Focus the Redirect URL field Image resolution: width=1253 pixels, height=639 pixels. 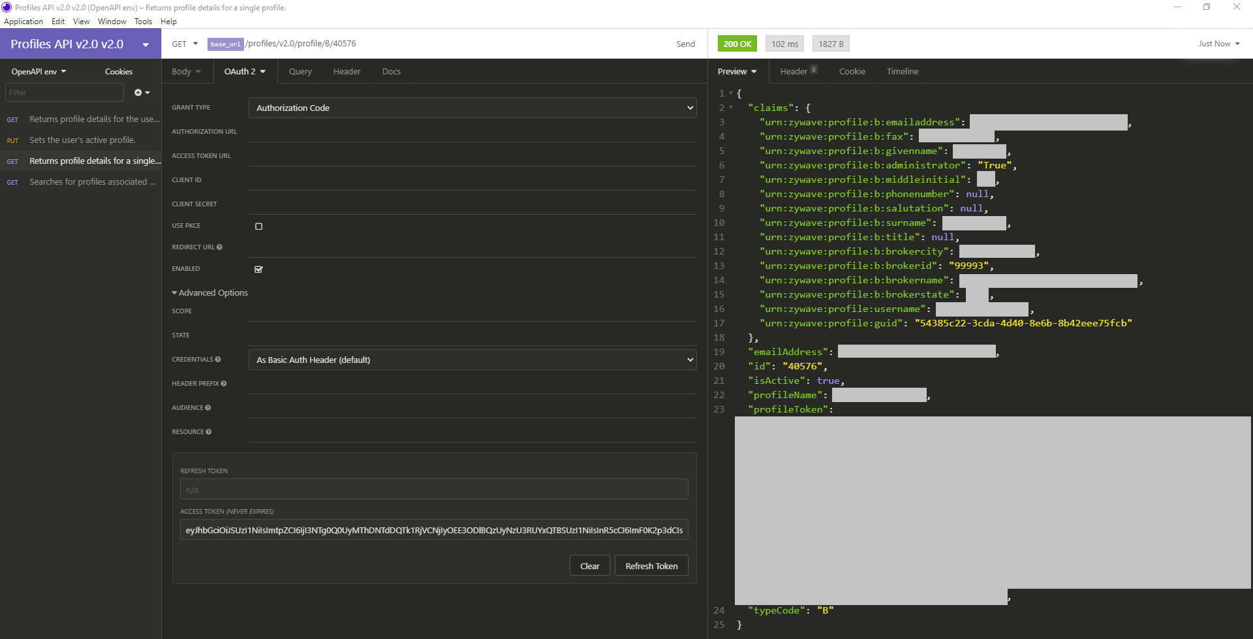pyautogui.click(x=472, y=247)
